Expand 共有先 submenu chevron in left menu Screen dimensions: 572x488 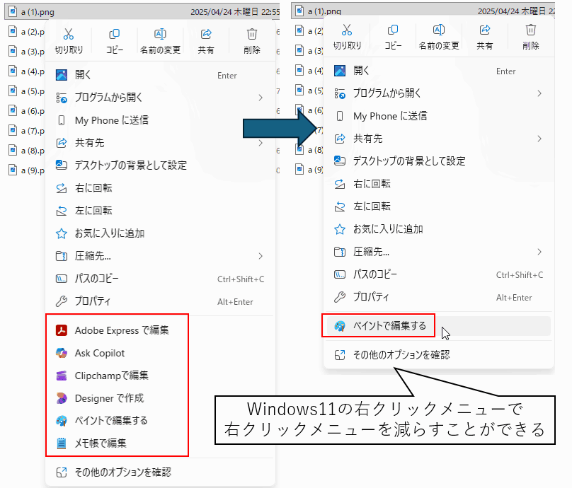(x=261, y=143)
